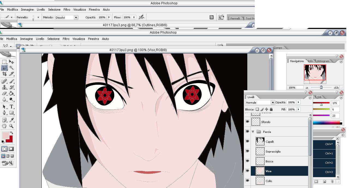Click the Navigatore preview thumbnail

coord(315,72)
